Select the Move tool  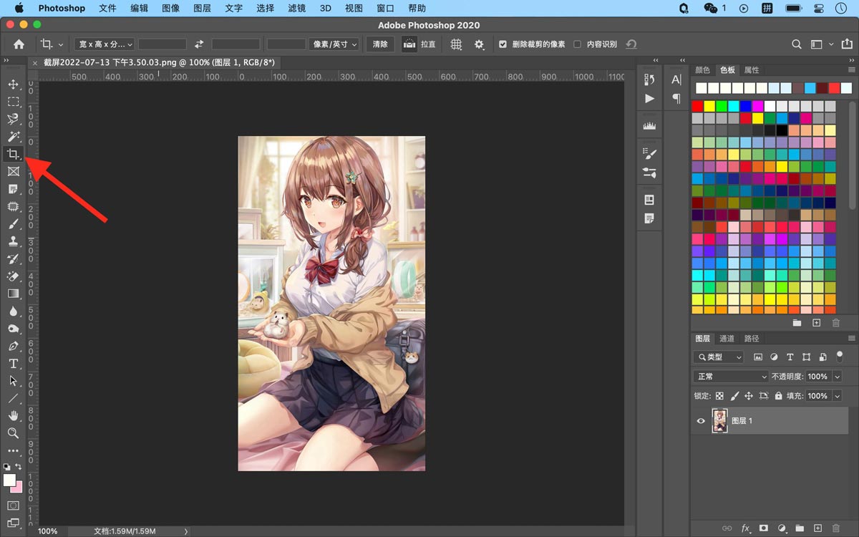[13, 84]
